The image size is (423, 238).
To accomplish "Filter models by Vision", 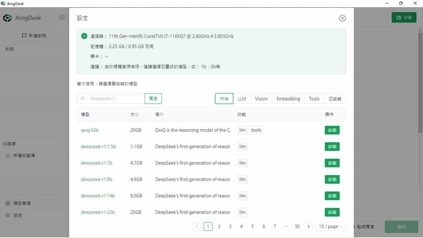I will point(261,99).
